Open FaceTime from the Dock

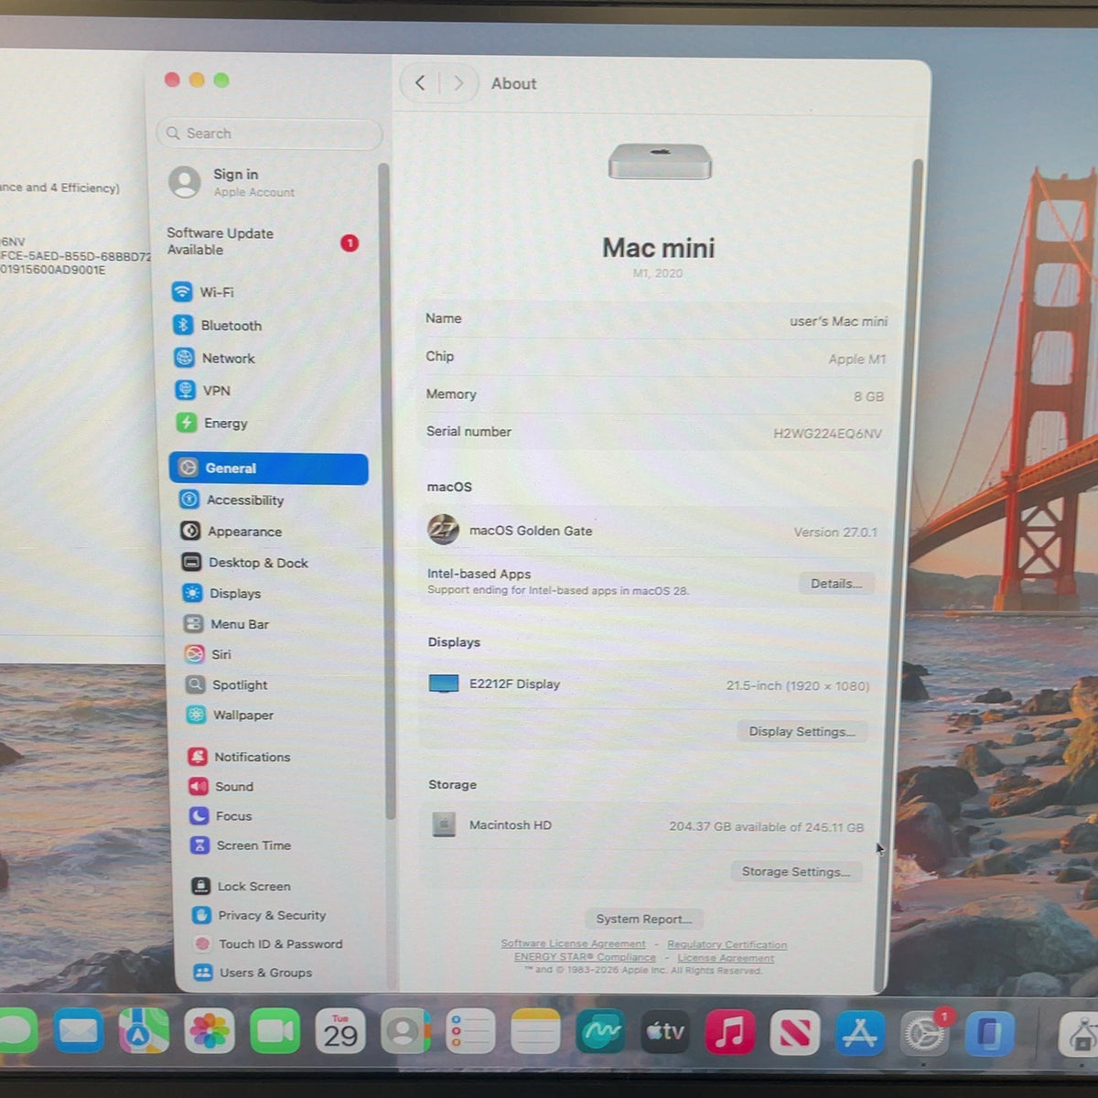[274, 1032]
